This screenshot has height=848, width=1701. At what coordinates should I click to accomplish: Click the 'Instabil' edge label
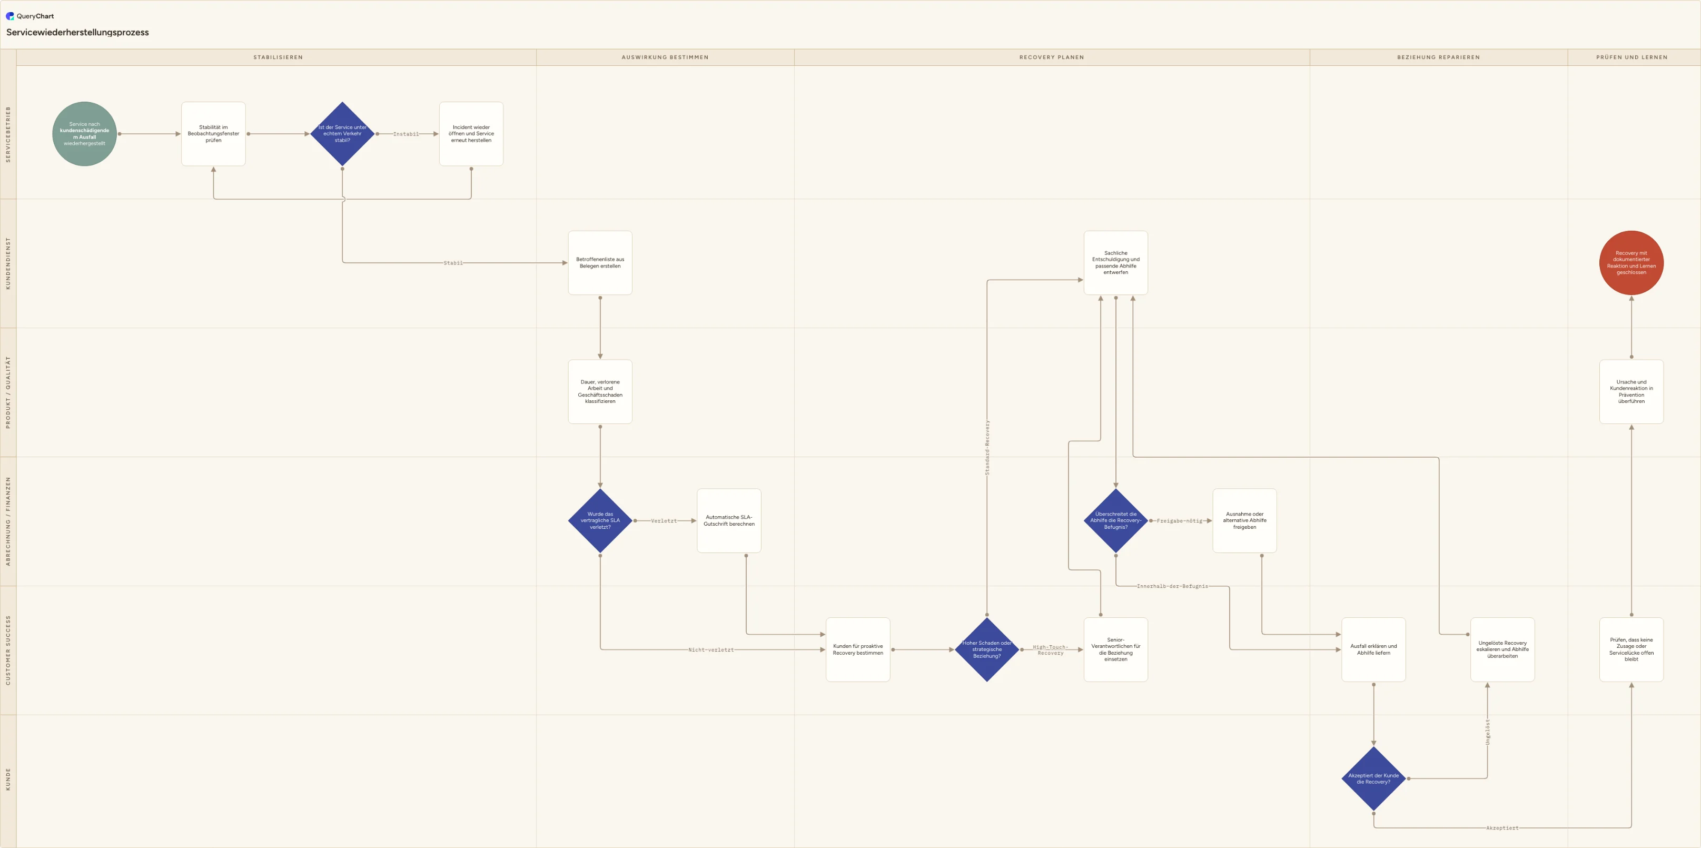point(406,134)
